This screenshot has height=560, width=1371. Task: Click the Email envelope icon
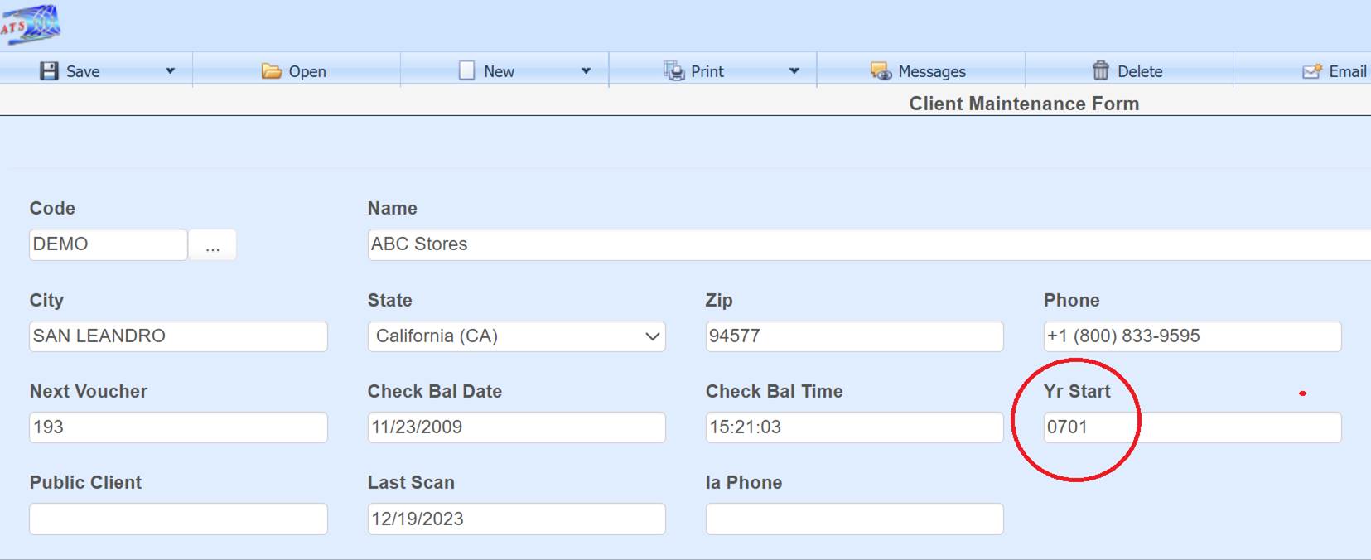coord(1311,71)
